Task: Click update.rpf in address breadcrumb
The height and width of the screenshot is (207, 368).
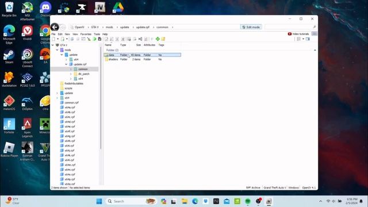Action: [143, 27]
